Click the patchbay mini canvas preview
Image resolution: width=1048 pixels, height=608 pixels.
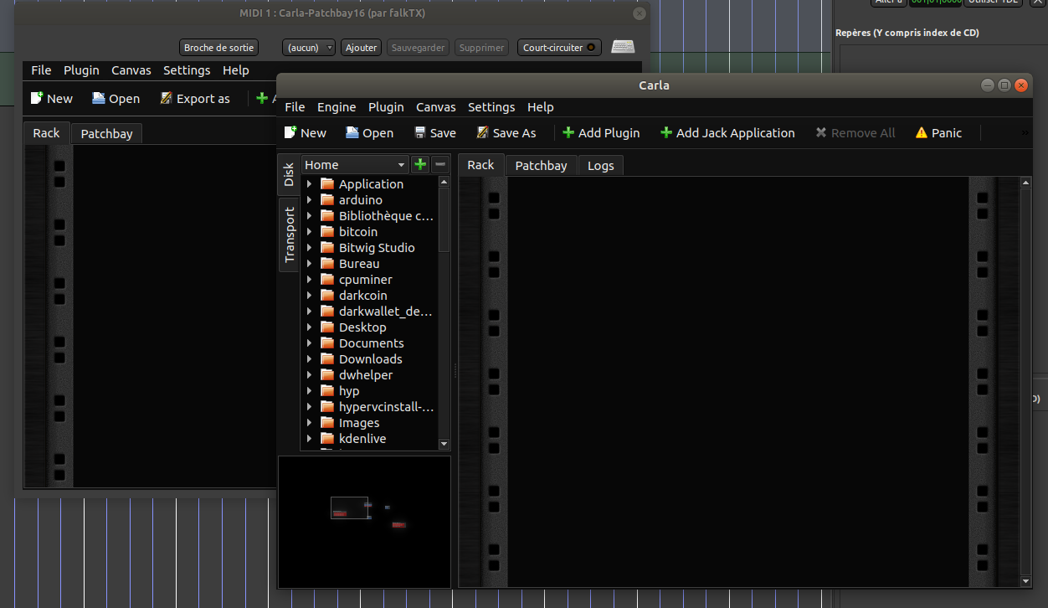pos(364,522)
